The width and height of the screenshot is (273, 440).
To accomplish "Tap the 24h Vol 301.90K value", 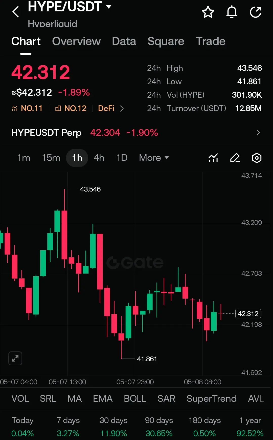I will 247,95.
